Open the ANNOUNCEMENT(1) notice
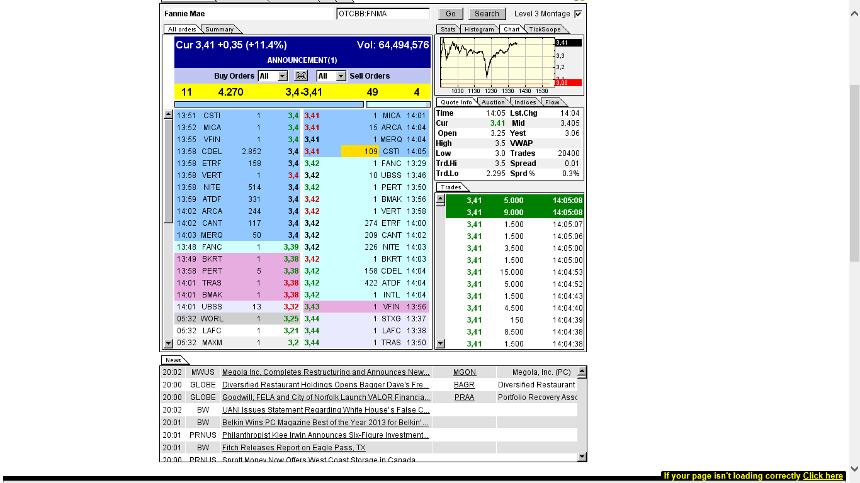Image resolution: width=860 pixels, height=483 pixels. [302, 60]
